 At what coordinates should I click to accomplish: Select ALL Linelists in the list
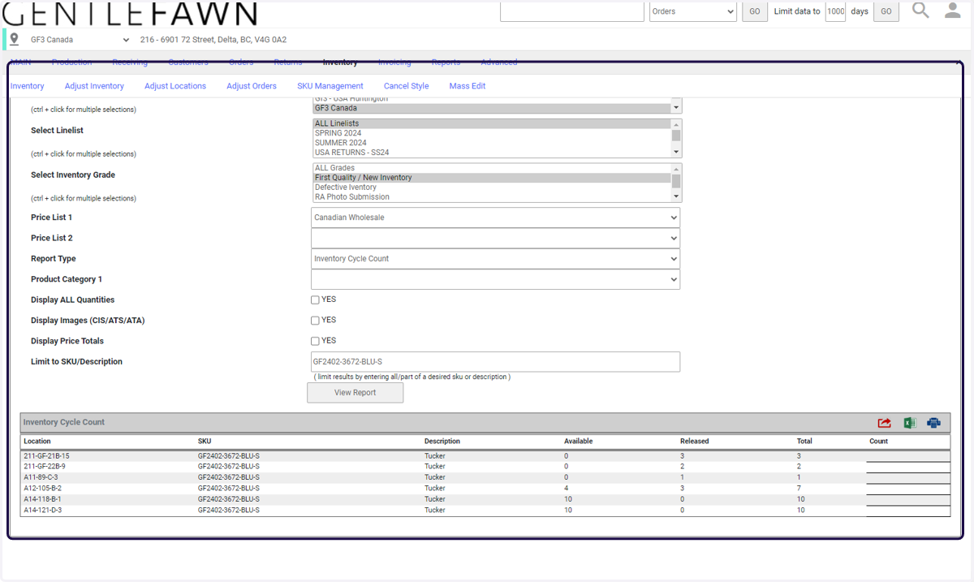click(x=492, y=123)
